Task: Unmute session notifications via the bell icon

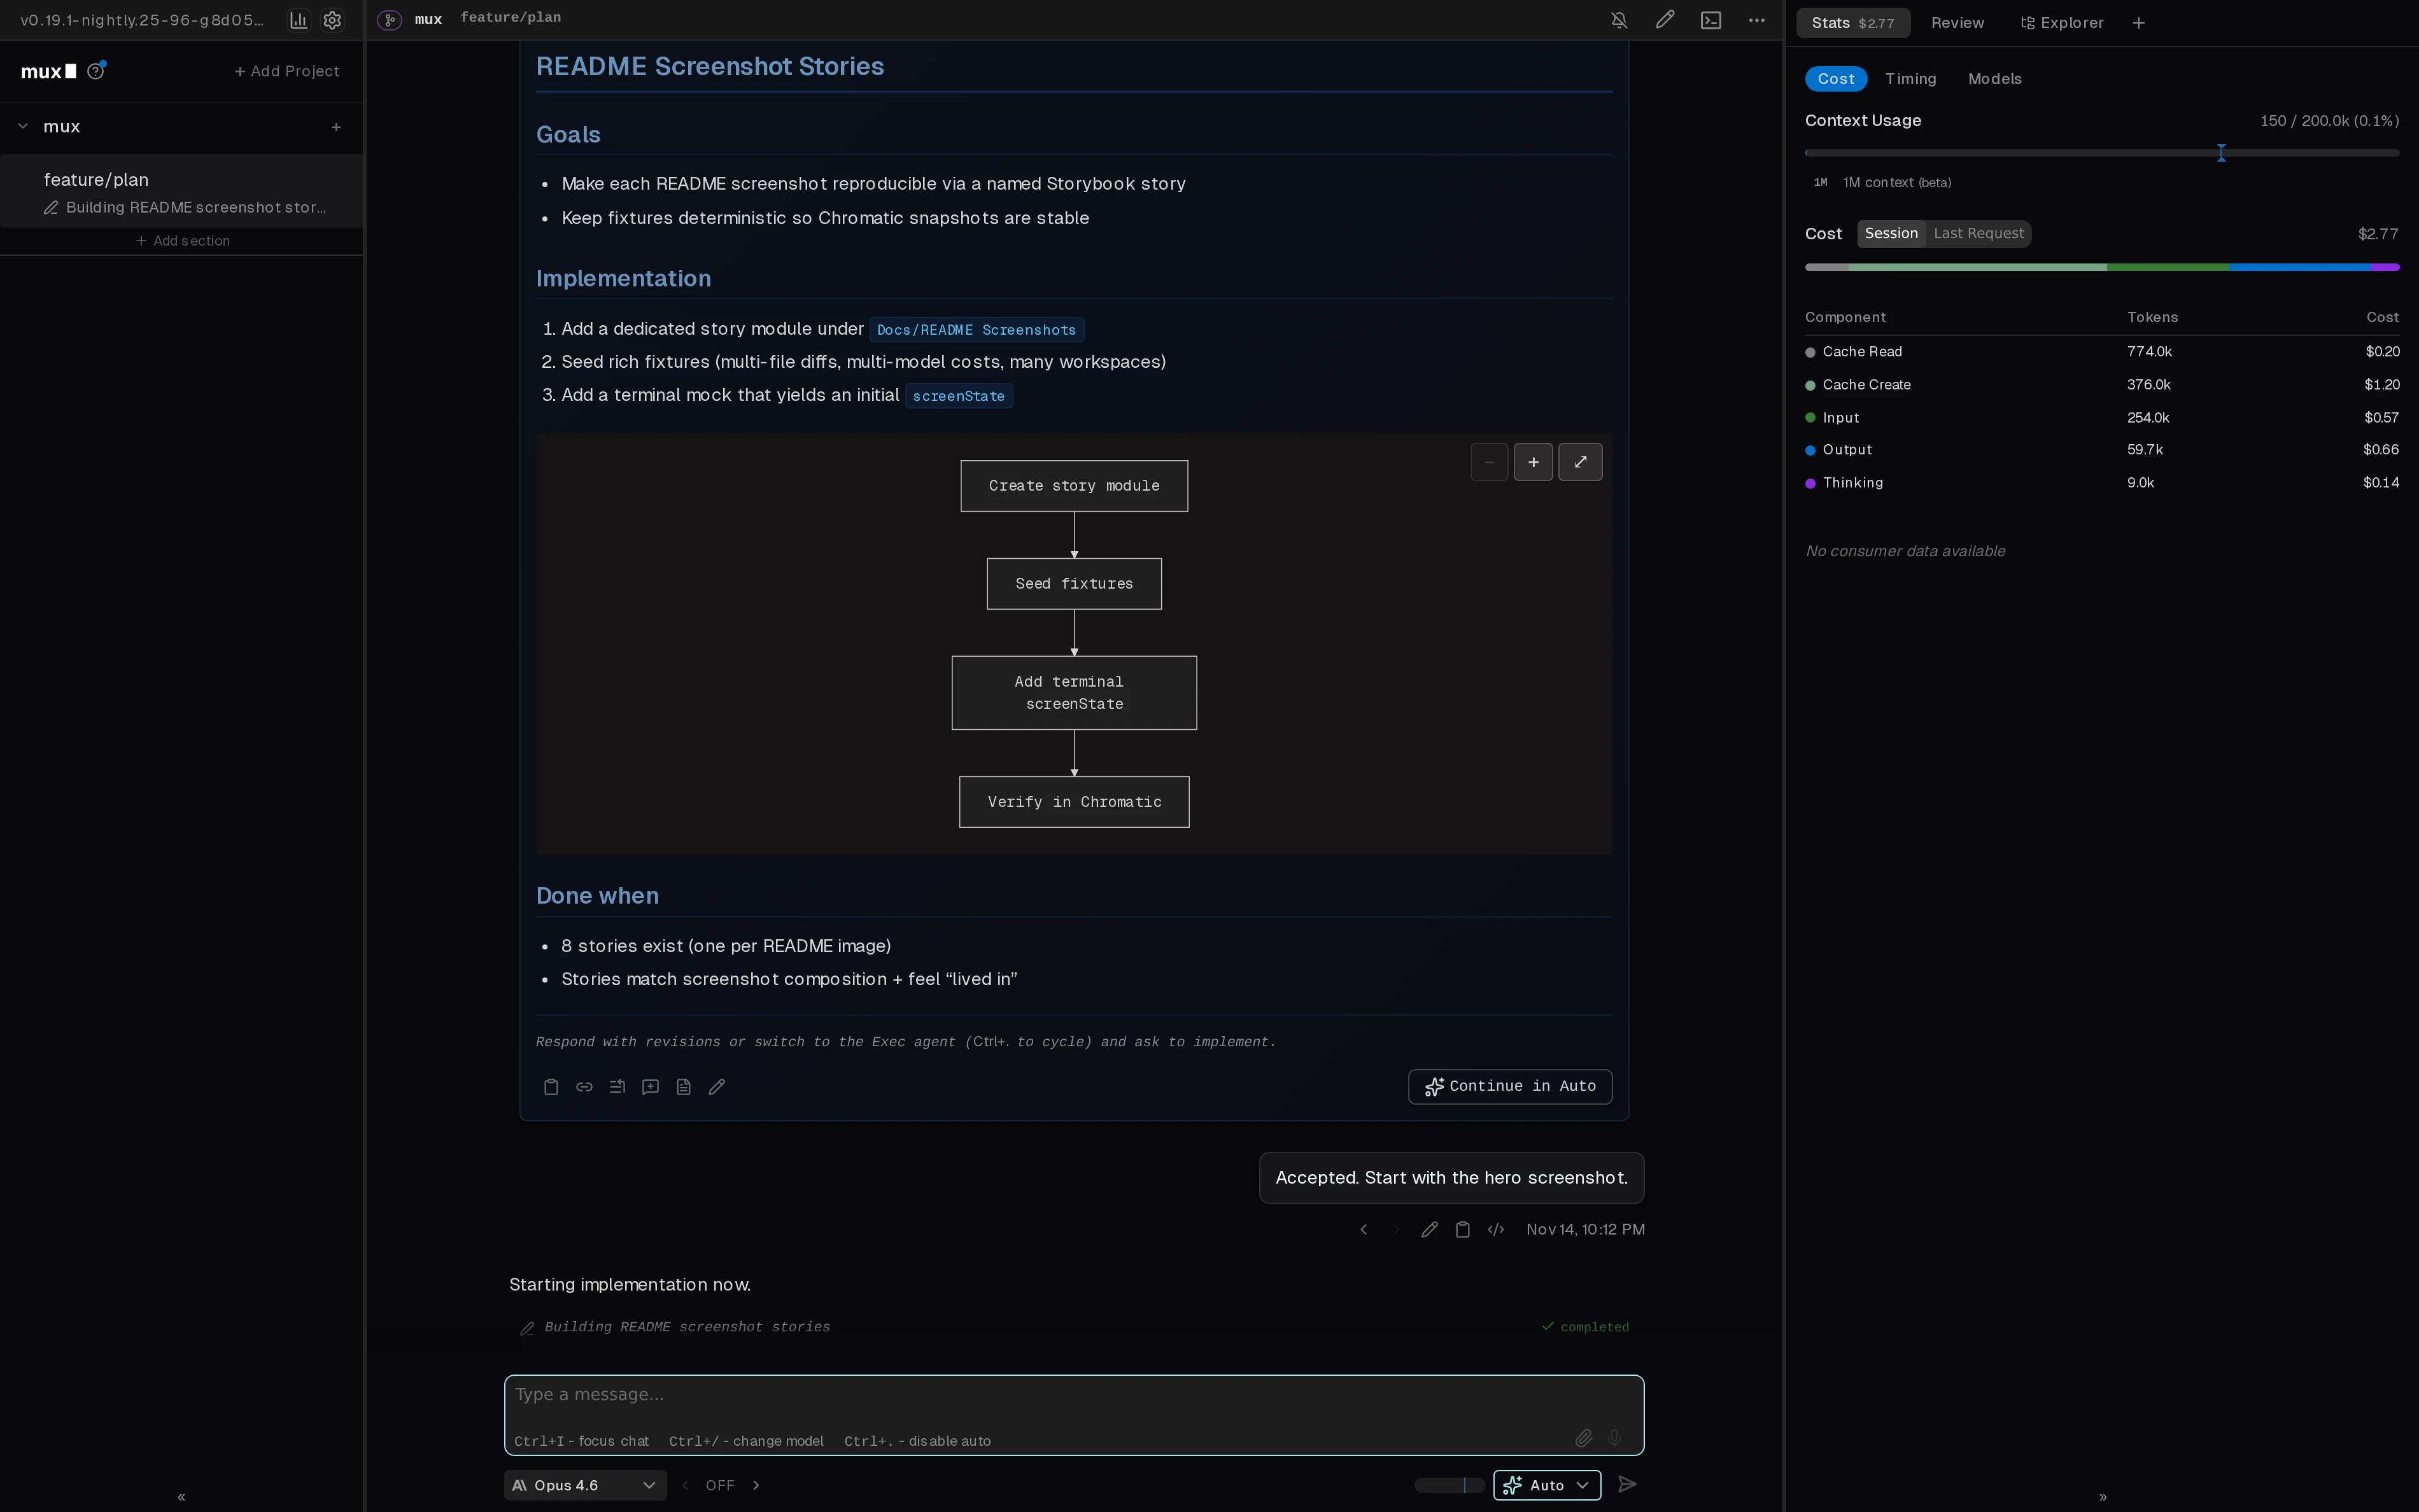Action: (1619, 20)
